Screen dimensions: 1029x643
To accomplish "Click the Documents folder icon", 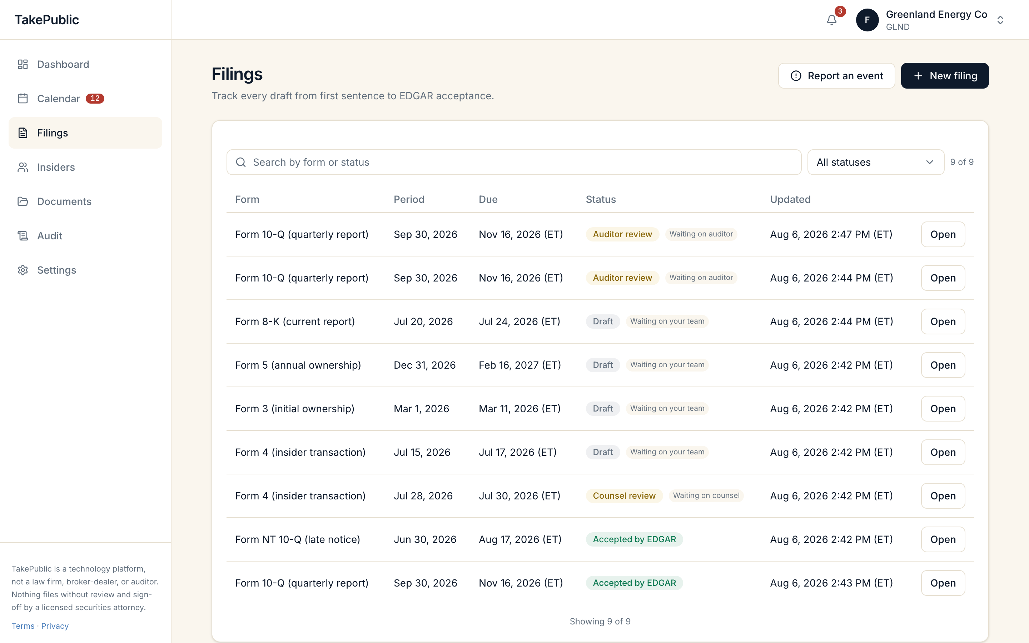I will coord(23,201).
